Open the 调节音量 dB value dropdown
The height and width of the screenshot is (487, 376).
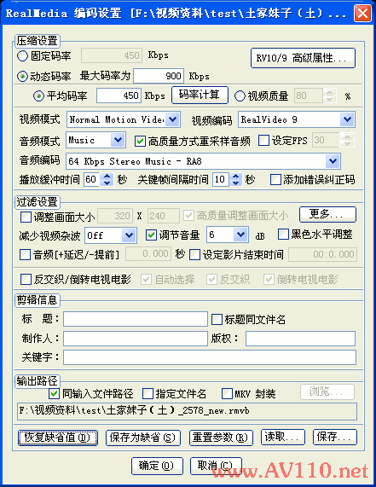coord(240,235)
